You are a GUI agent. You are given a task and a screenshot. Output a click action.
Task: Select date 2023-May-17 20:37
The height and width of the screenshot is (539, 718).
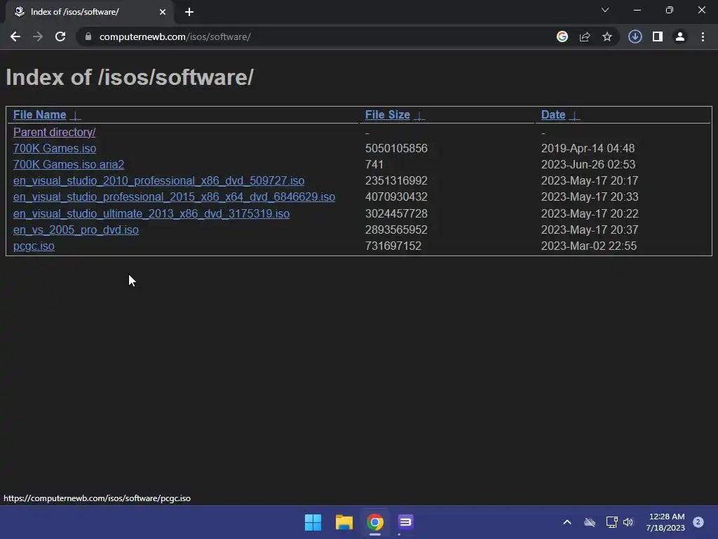[590, 230]
